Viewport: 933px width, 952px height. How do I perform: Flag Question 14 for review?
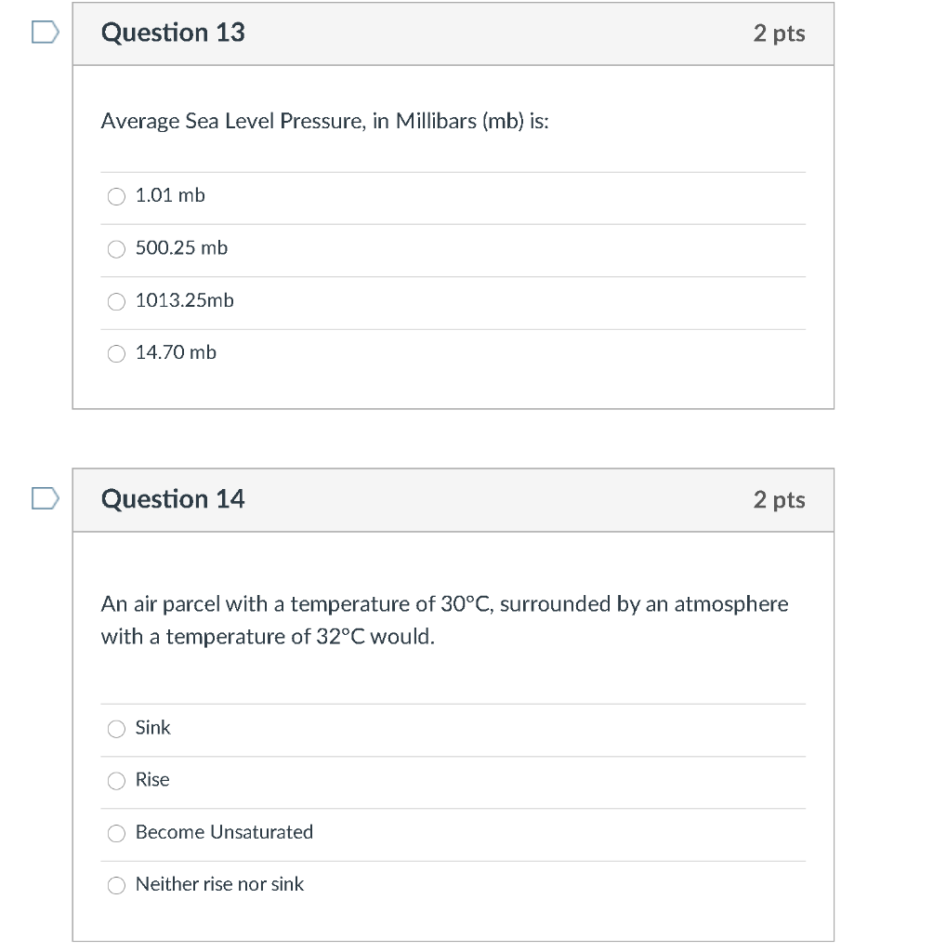coord(46,500)
